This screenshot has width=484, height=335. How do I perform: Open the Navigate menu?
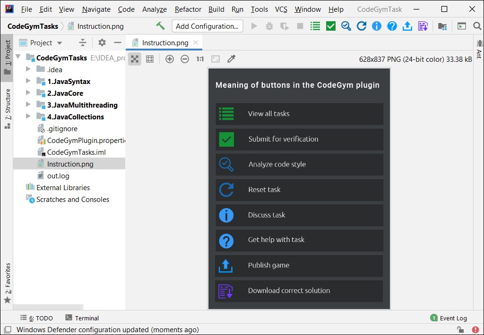[x=96, y=9]
